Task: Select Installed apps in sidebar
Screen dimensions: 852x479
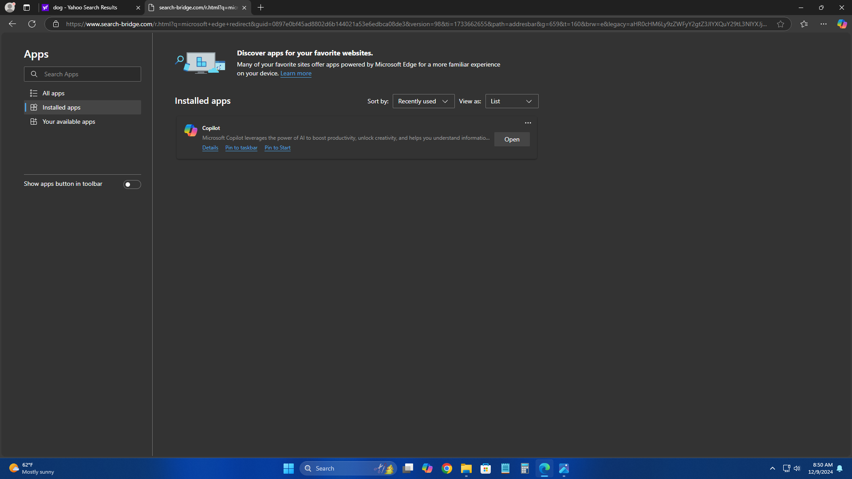Action: [x=83, y=107]
